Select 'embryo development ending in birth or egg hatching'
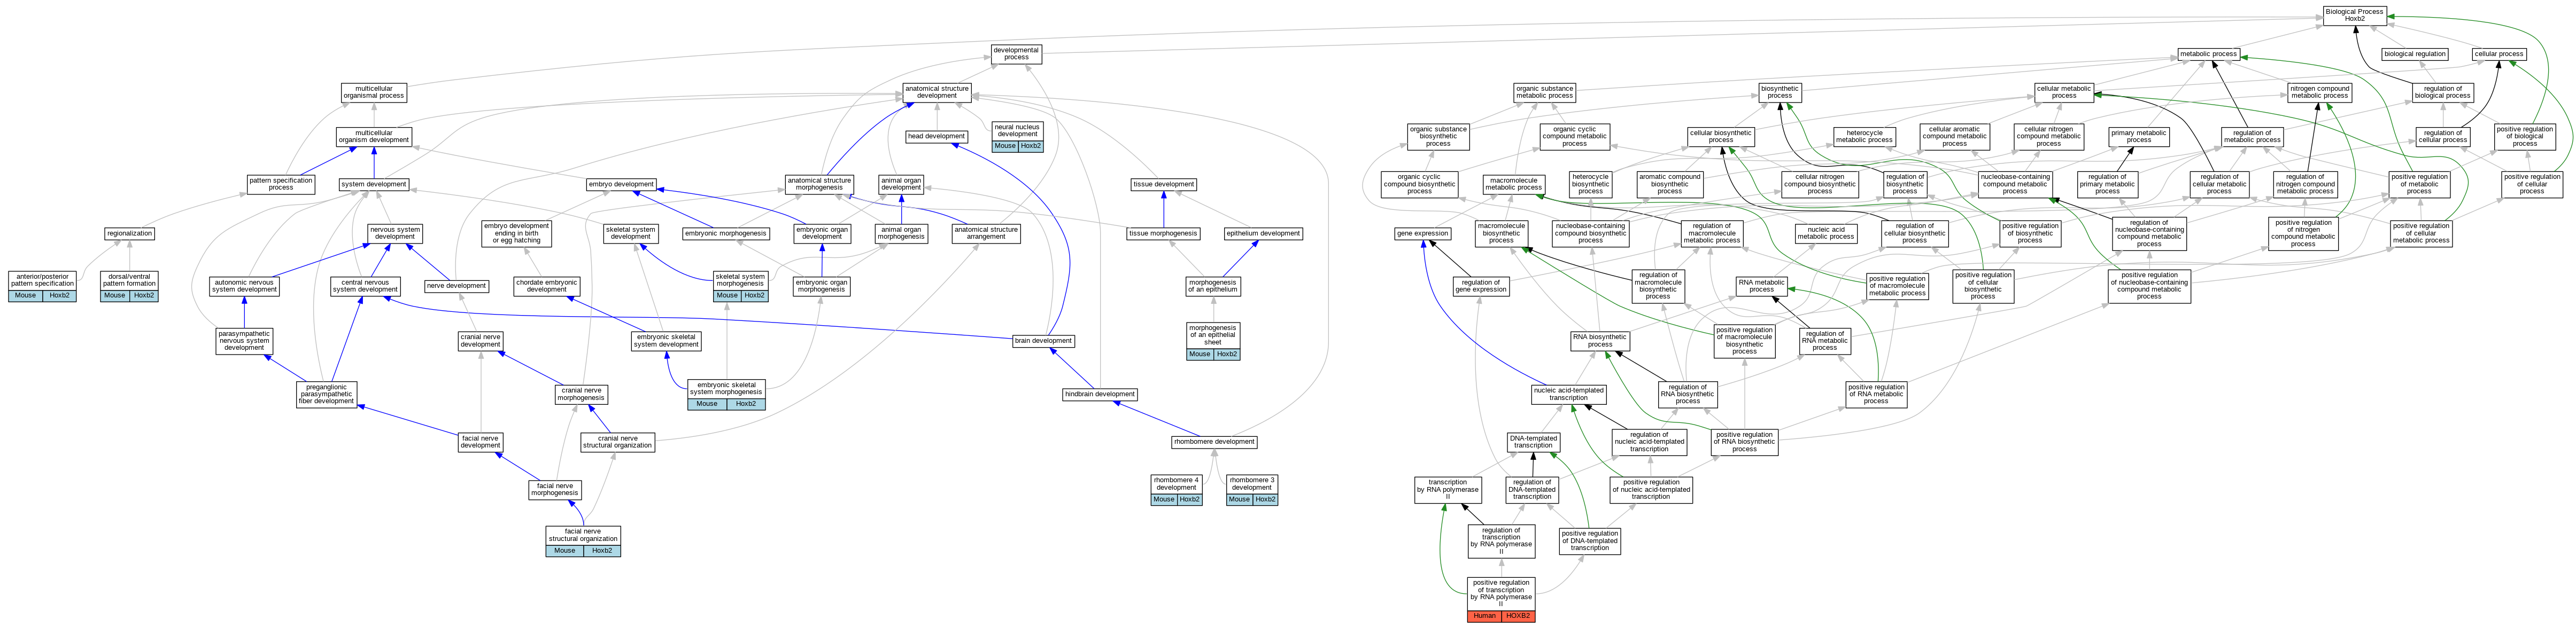This screenshot has height=628, width=2576. click(x=517, y=233)
